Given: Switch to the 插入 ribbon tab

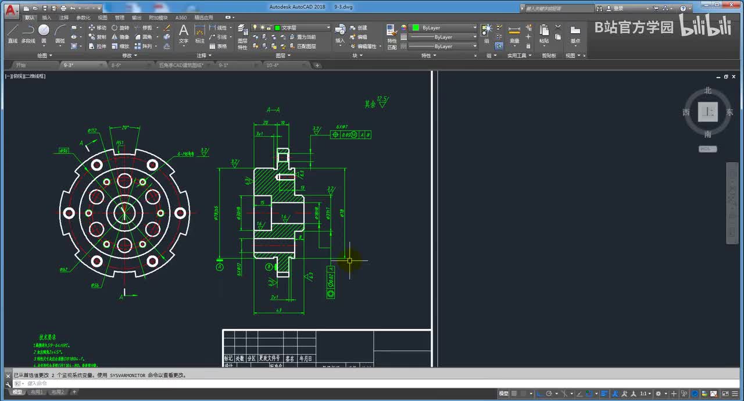Looking at the screenshot, I should pyautogui.click(x=46, y=17).
